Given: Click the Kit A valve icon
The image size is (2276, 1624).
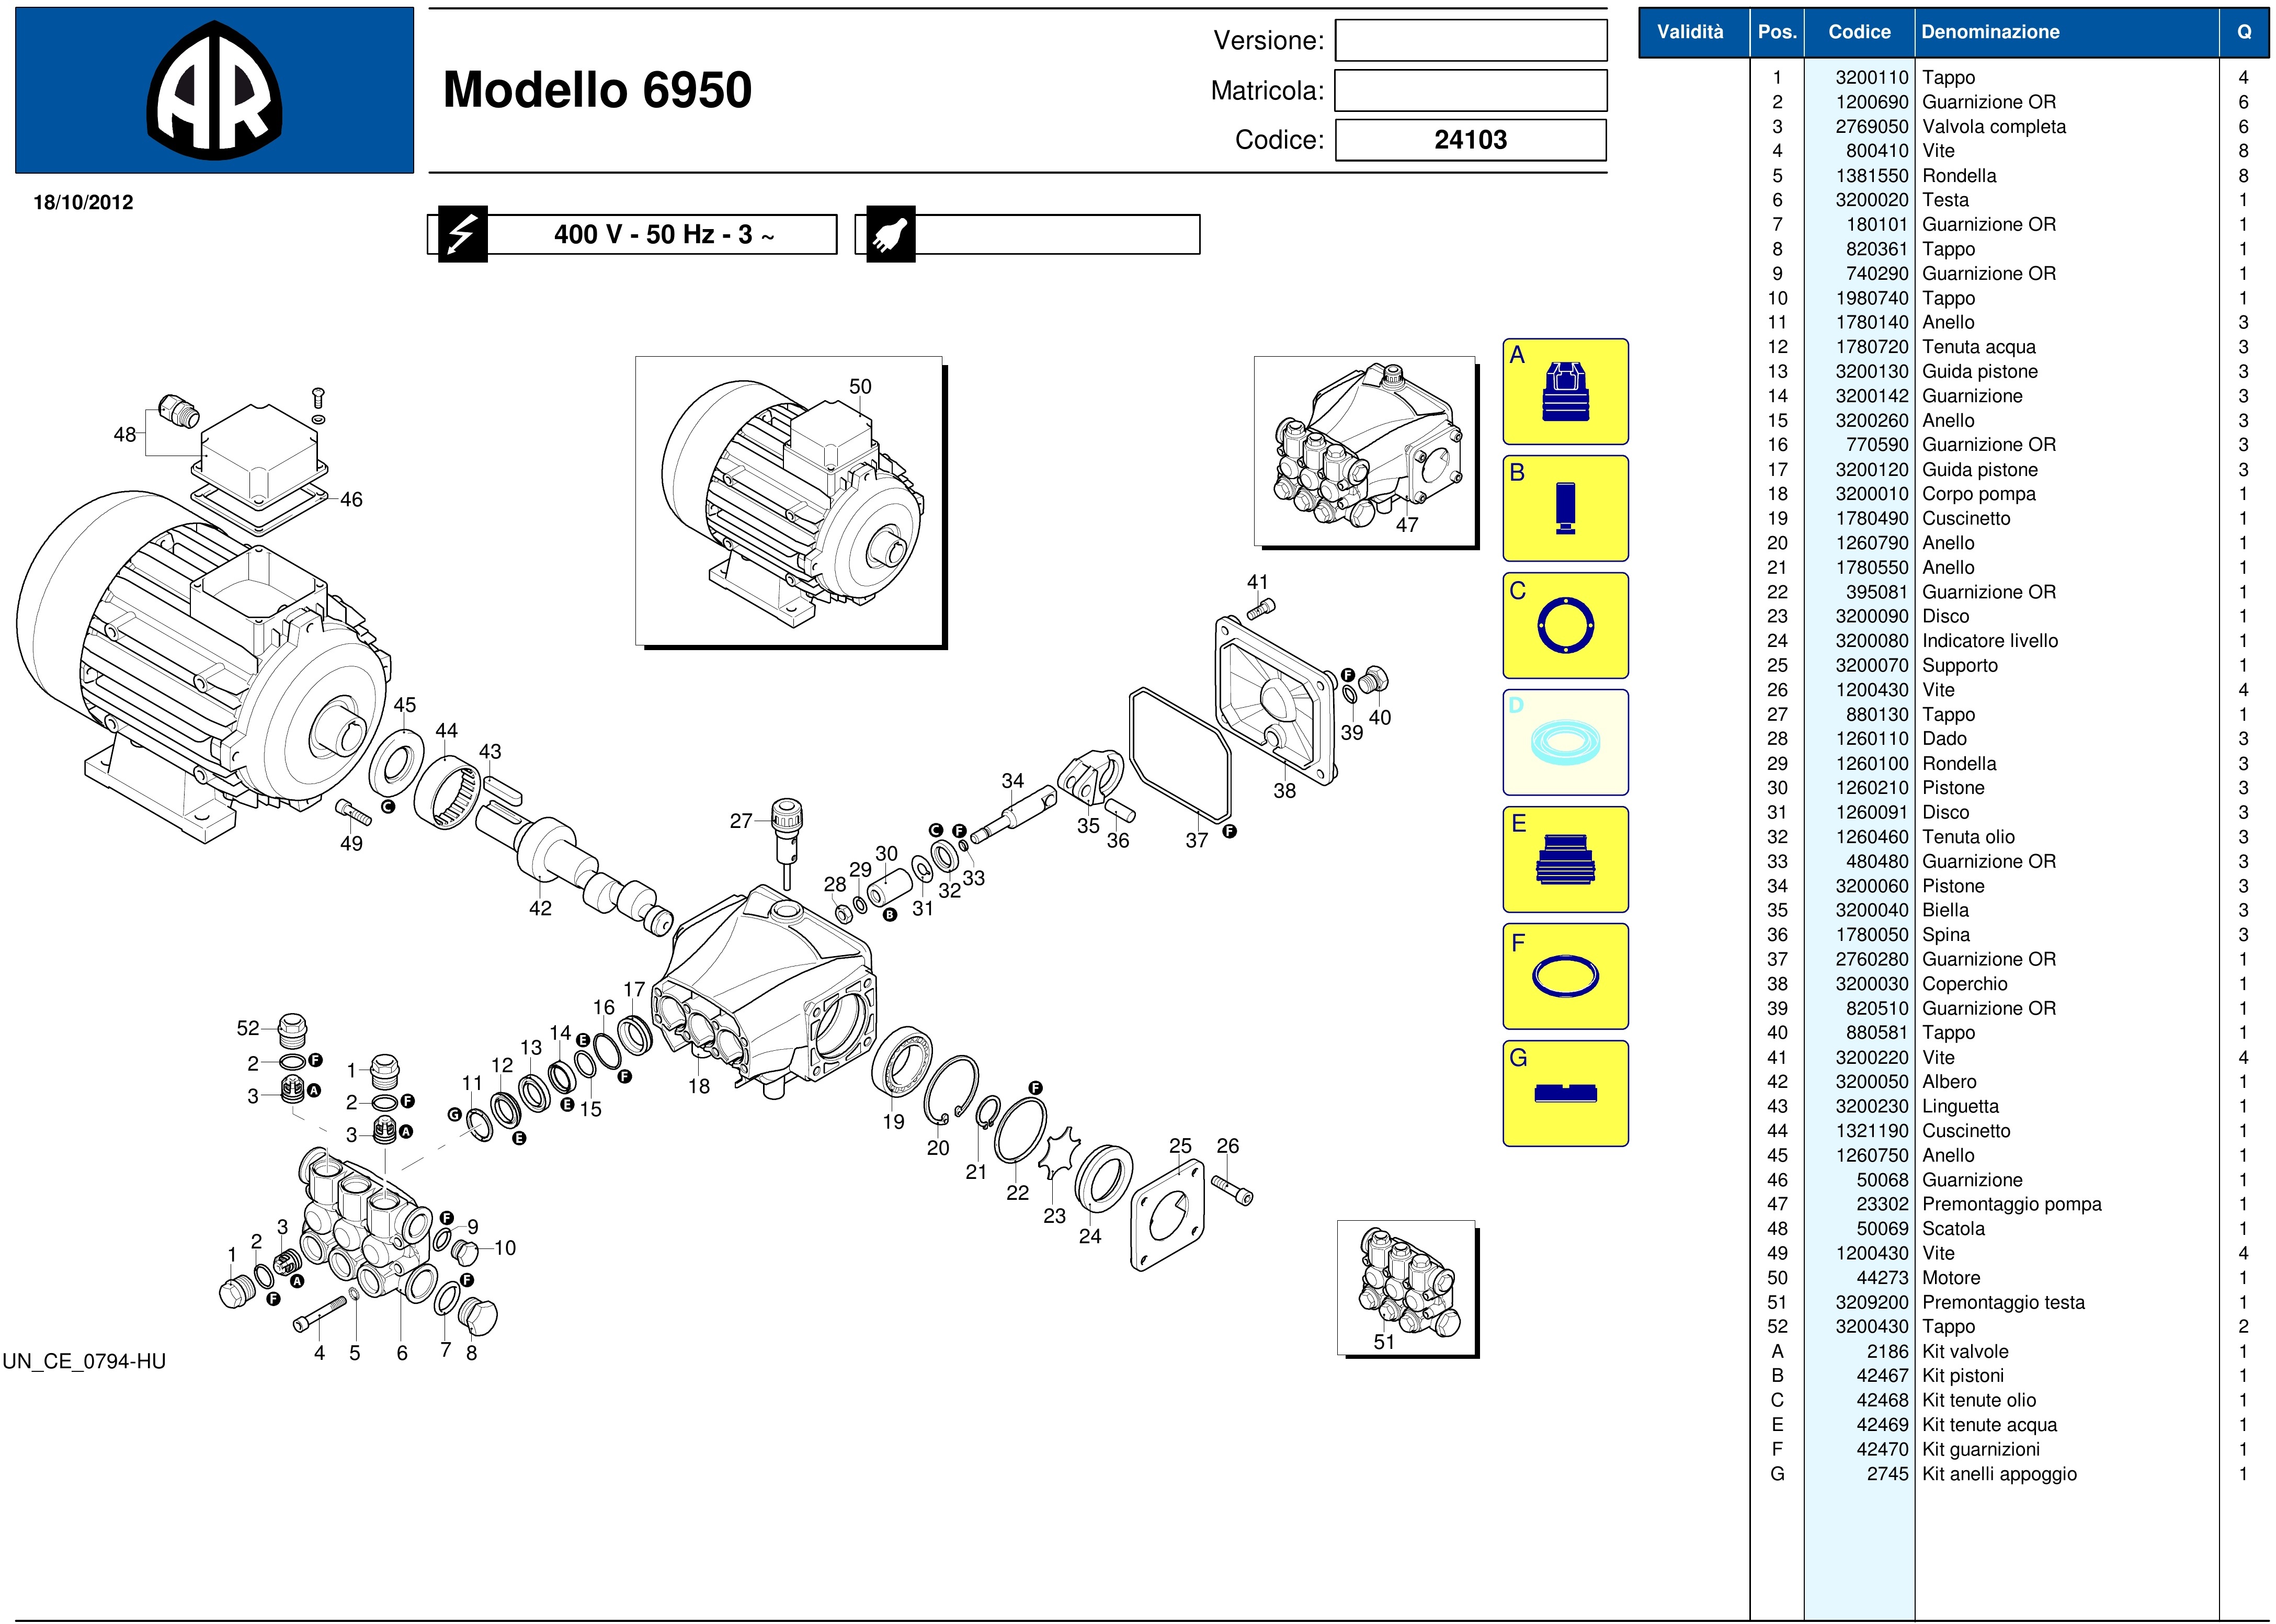Looking at the screenshot, I should point(1565,391).
